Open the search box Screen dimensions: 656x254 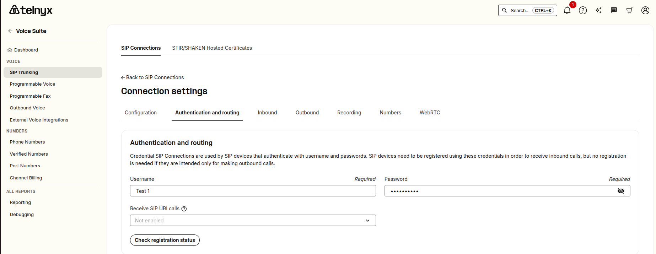pos(528,10)
